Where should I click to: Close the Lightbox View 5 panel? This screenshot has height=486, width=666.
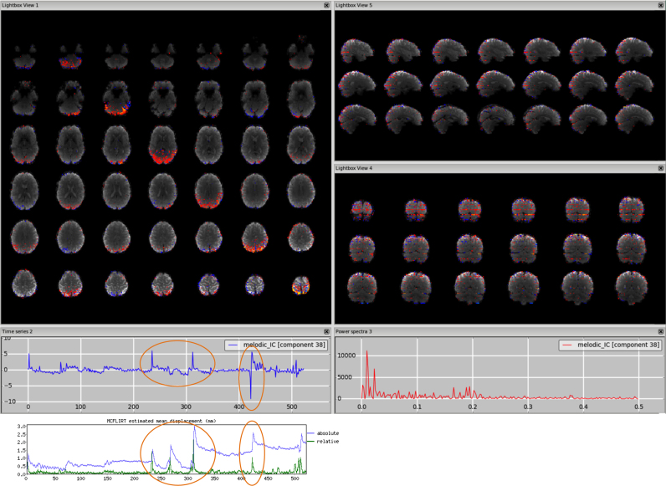click(x=660, y=5)
